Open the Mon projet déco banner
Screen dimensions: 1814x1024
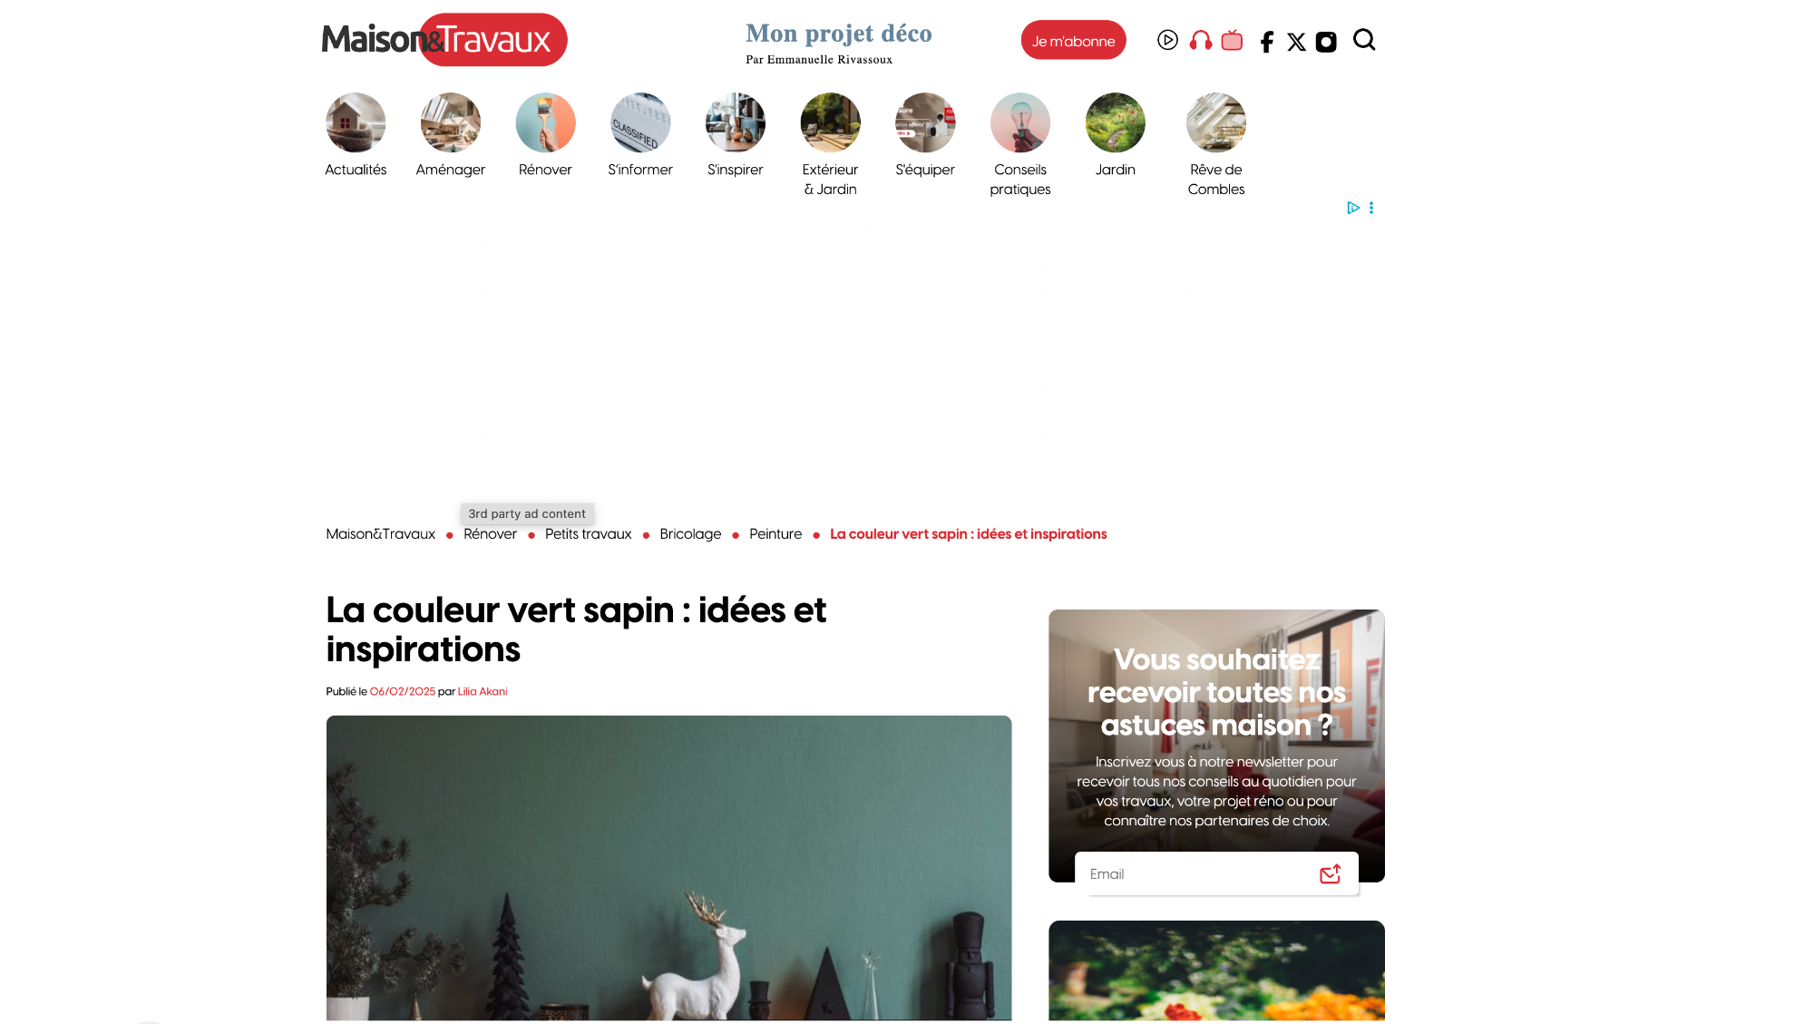coord(838,43)
